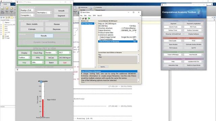
Task: Click scrollbar of the help text panel
Action: 138,76
